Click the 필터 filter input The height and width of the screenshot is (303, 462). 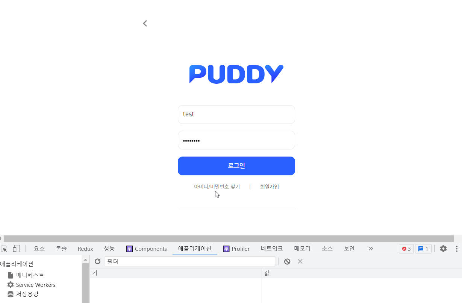(190, 261)
